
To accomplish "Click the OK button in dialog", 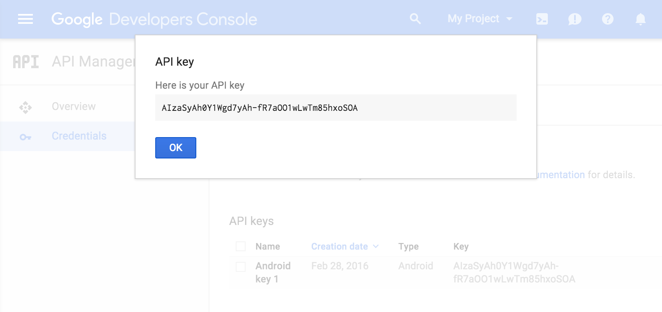I will pyautogui.click(x=176, y=148).
